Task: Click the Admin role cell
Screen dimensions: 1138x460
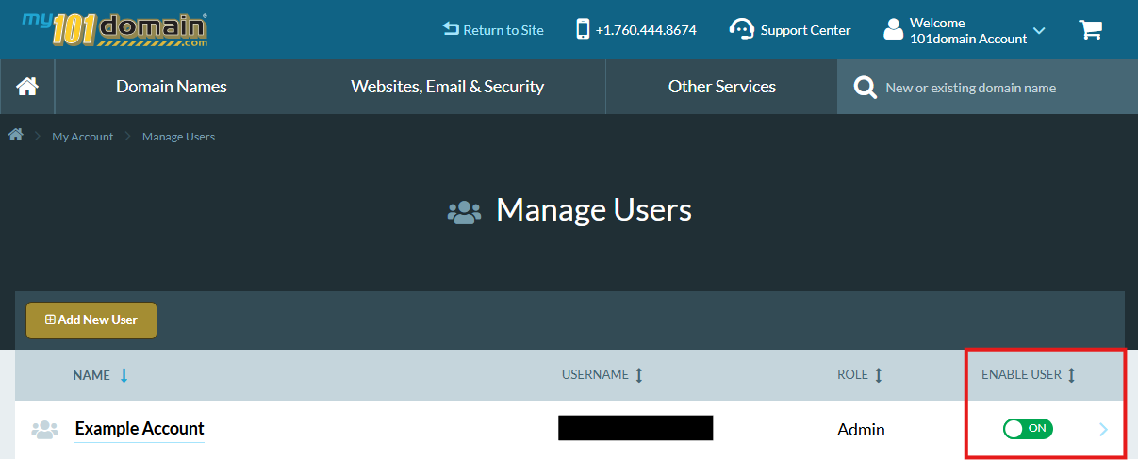Action: coord(861,430)
